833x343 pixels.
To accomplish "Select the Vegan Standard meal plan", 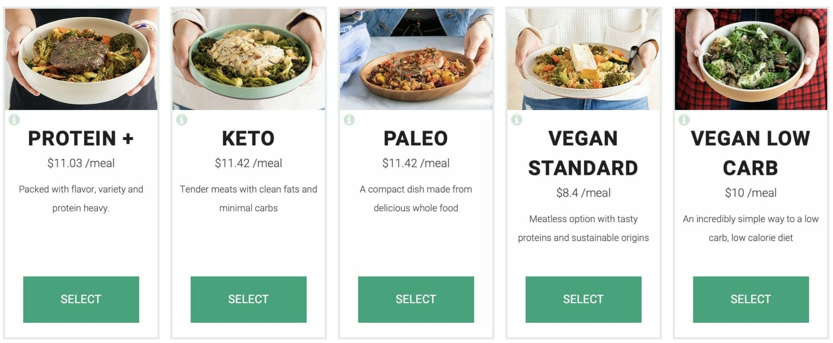I will pos(584,299).
